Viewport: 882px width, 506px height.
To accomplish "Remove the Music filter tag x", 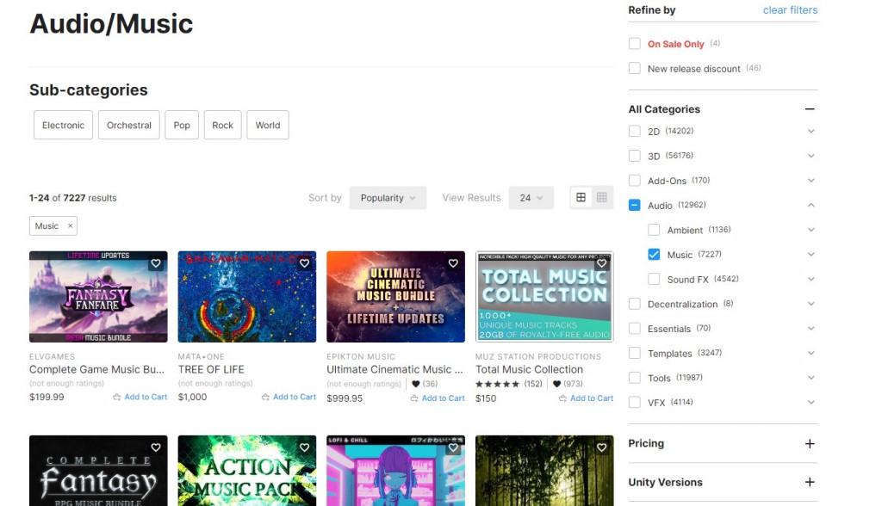I will [x=71, y=226].
